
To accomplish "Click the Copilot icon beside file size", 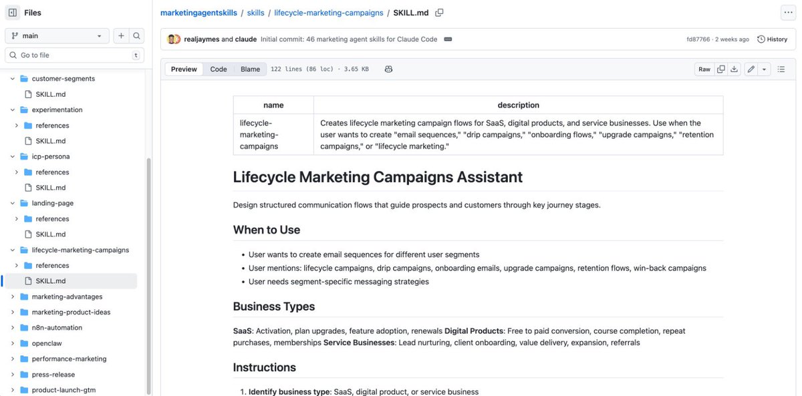I will (x=388, y=69).
